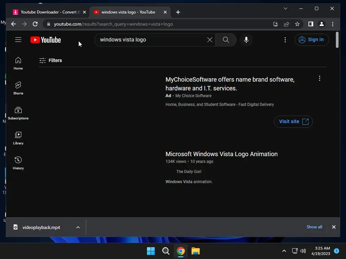Open Microsoft Windows Vista Logo Animation video

click(221, 154)
